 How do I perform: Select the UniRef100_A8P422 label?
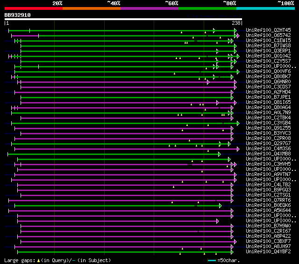click(268, 236)
